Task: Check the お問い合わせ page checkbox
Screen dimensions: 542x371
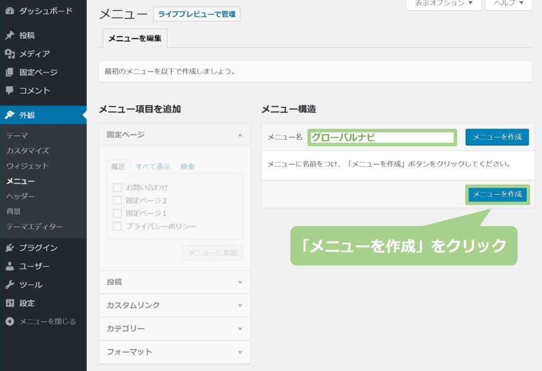Action: pyautogui.click(x=118, y=187)
